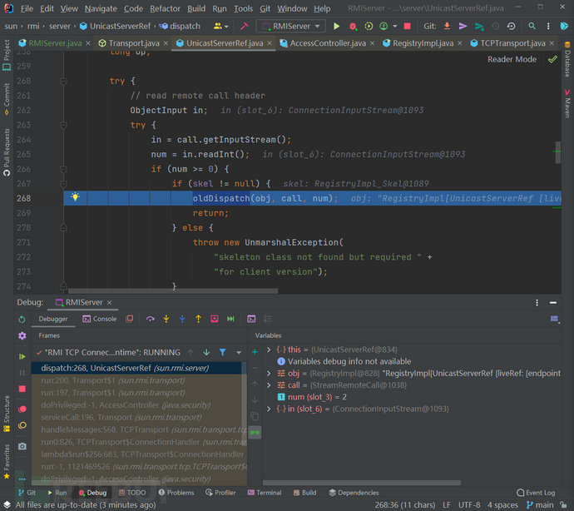
Task: Click the thread dump camera icon
Action: click(x=22, y=446)
